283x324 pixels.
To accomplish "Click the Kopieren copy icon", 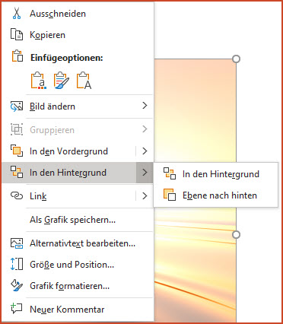I will pyautogui.click(x=17, y=34).
